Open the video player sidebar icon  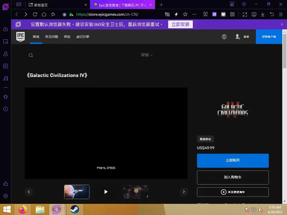coord(6,66)
